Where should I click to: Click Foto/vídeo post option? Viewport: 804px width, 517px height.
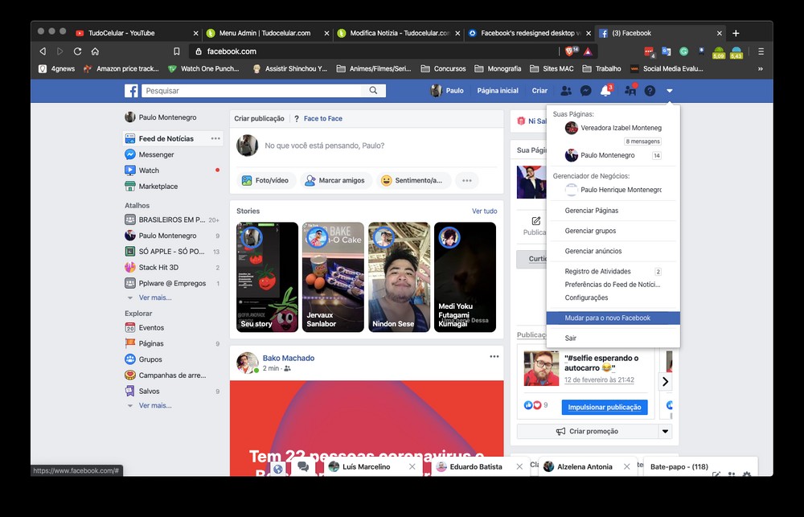[x=266, y=181]
